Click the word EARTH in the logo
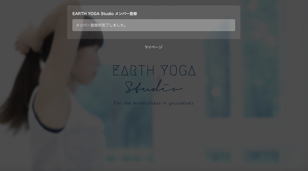Screen dimensions: 308x171 pyautogui.click(x=134, y=70)
